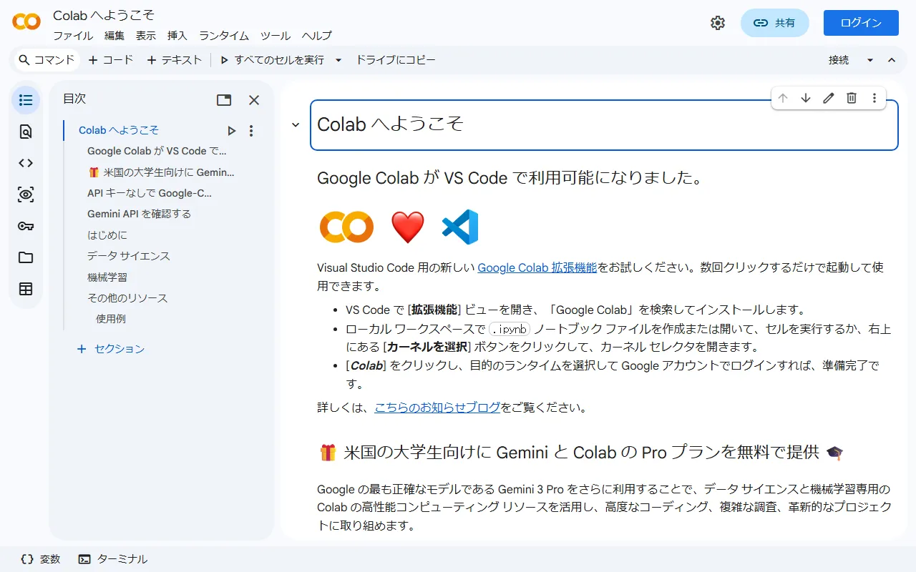Open the files folder icon
The image size is (916, 572).
[x=26, y=257]
